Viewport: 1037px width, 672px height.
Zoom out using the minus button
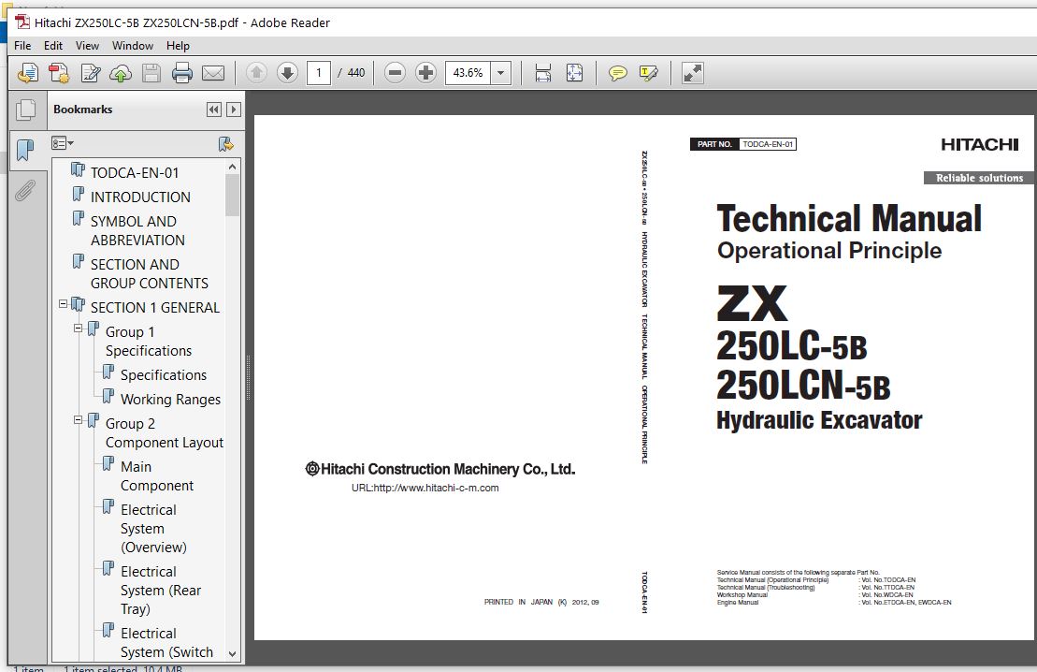tap(395, 73)
